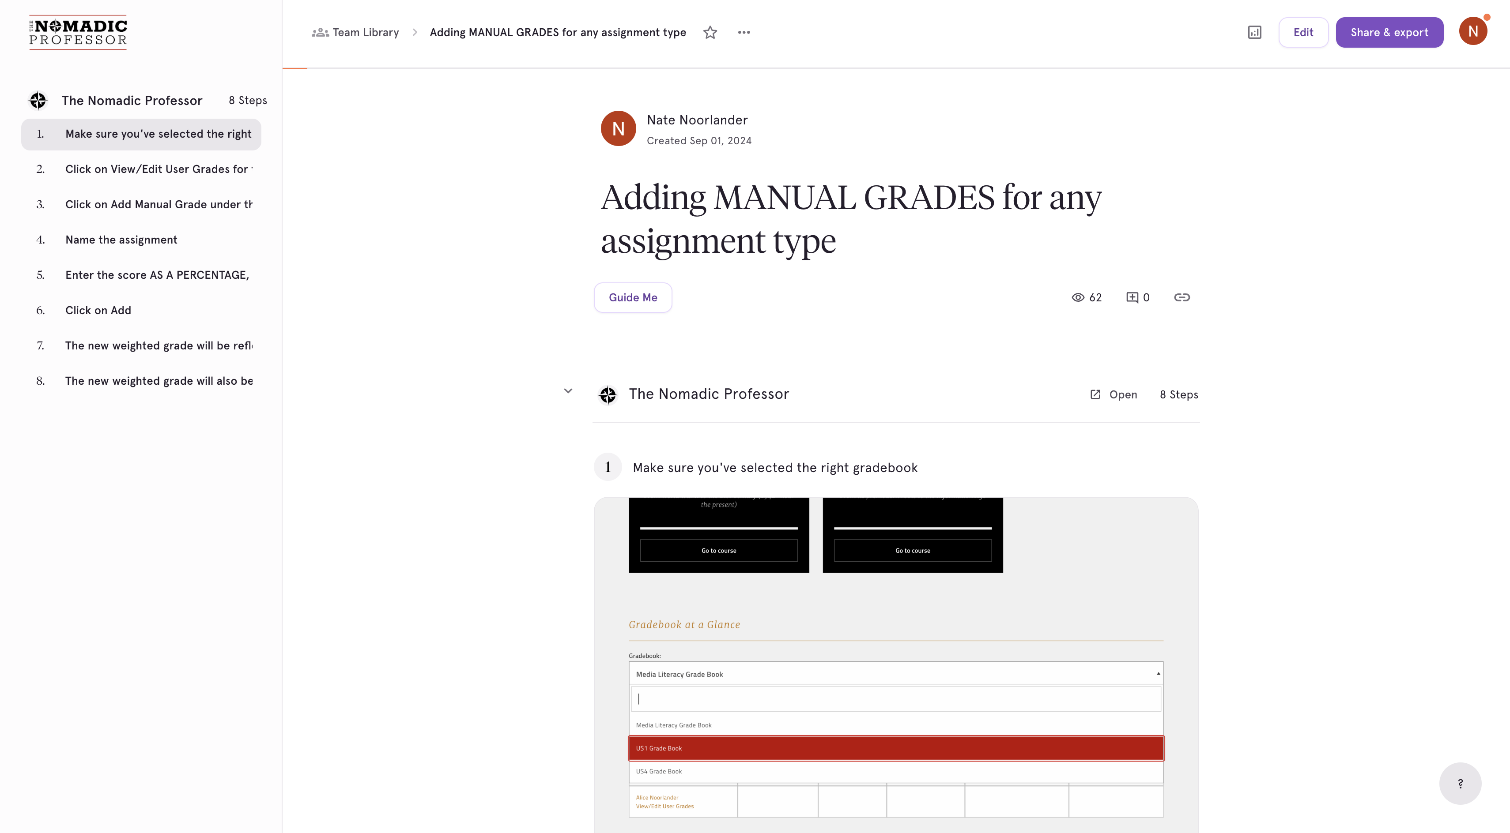Screen dimensions: 1510x833
Task: Click the views eye counter
Action: tap(1087, 297)
